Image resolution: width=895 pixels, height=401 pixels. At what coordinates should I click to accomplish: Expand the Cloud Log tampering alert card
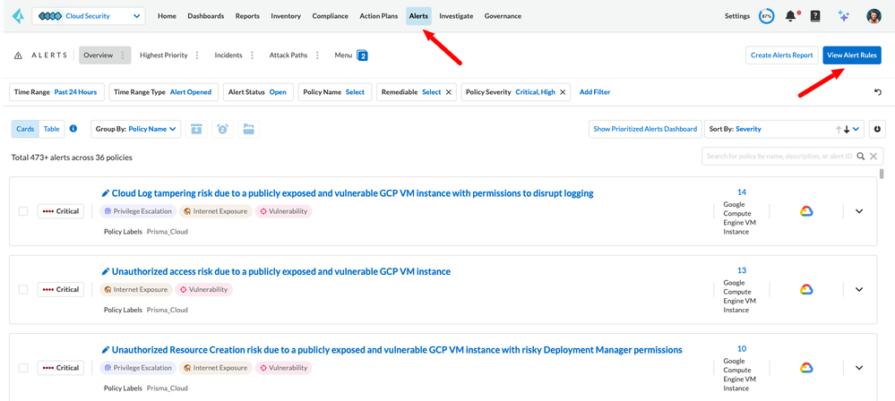[x=858, y=211]
